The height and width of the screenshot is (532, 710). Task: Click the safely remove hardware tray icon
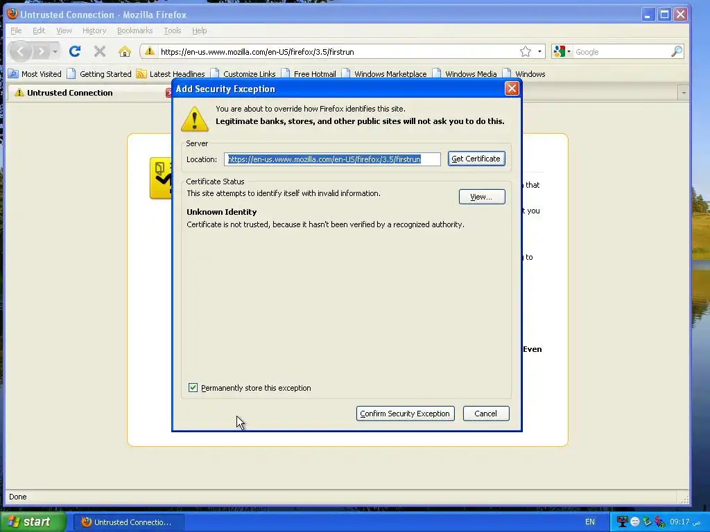coord(647,522)
